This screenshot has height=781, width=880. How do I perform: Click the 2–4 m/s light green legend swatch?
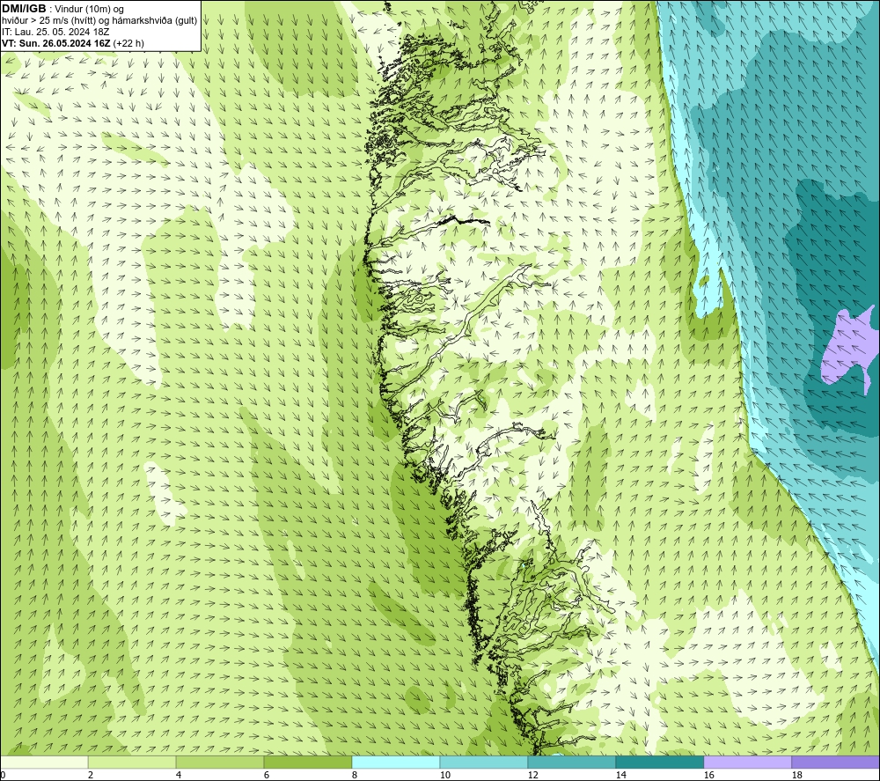point(132,762)
